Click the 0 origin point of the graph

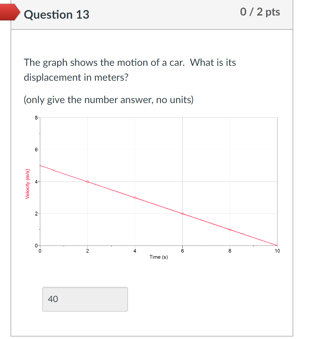point(40,246)
